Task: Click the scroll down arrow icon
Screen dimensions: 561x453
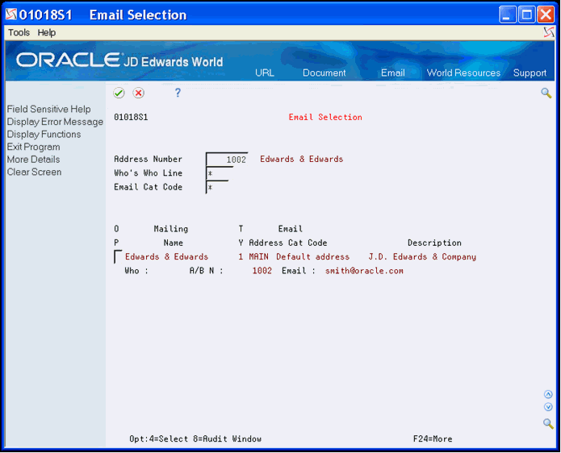Action: pos(548,407)
